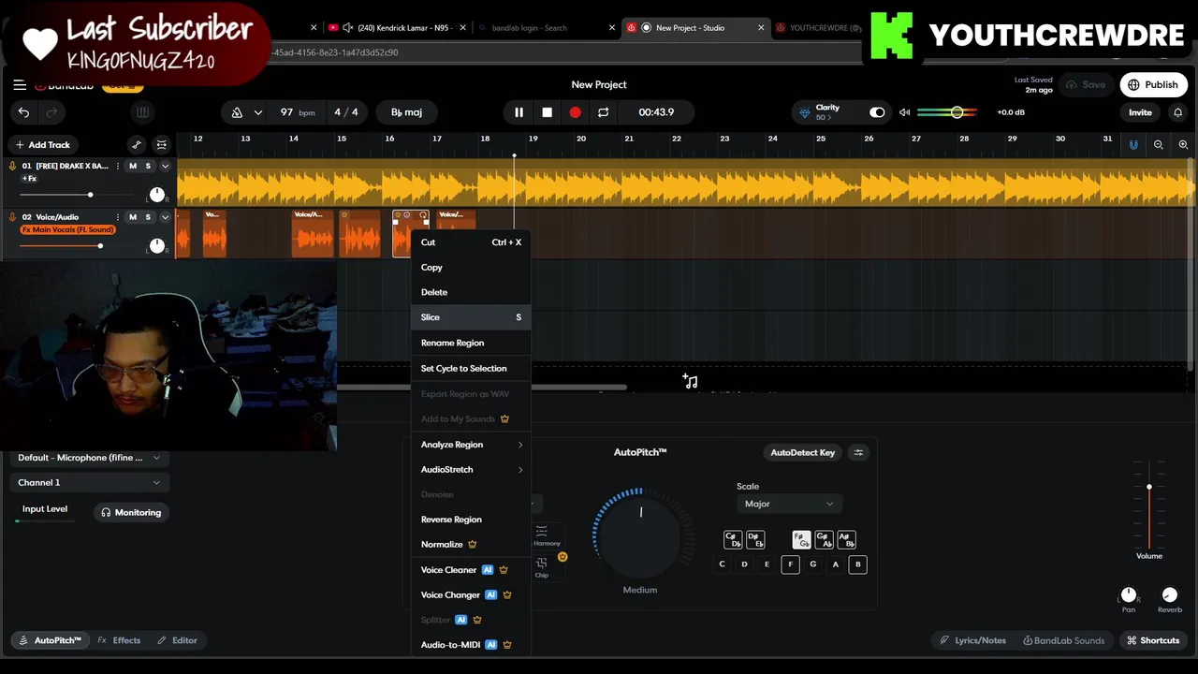The height and width of the screenshot is (674, 1198).
Task: Click the music note icon below tracks
Action: coord(690,381)
